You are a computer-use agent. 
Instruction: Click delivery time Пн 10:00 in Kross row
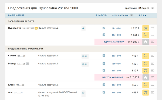116,85
